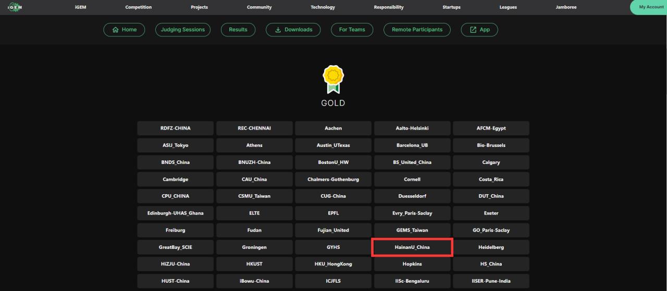This screenshot has height=291, width=667.
Task: Select the GYHS team
Action: coord(333,247)
